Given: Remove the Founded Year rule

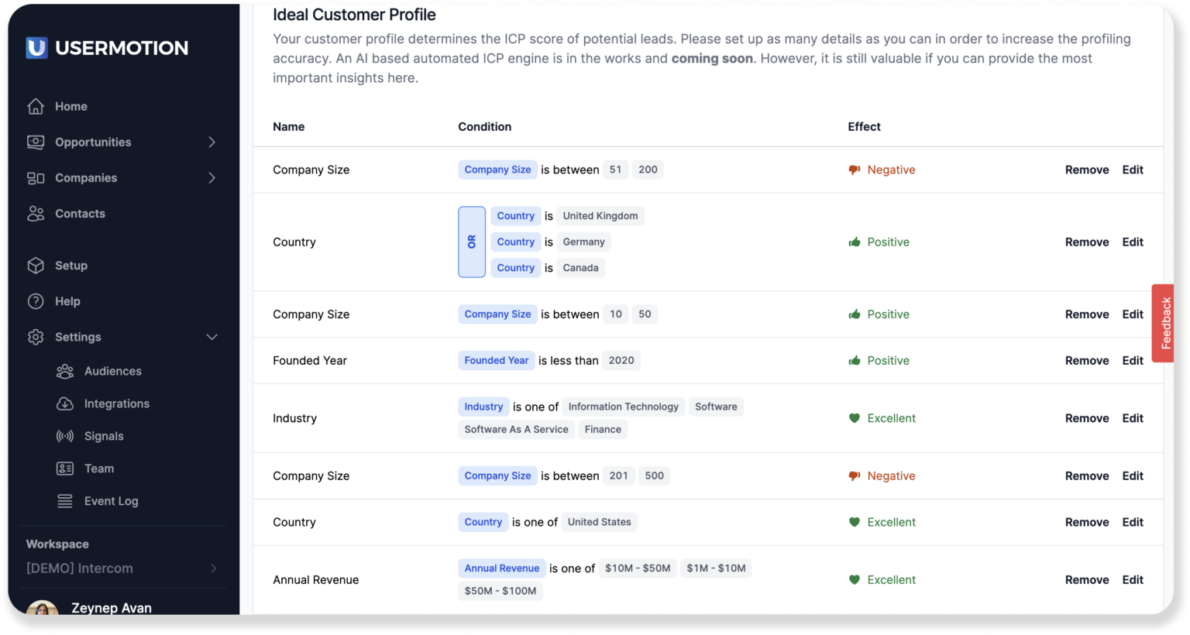Looking at the screenshot, I should [1087, 360].
